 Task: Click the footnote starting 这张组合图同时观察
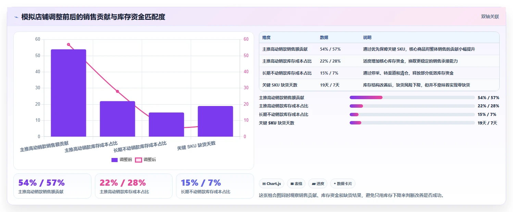(x=351, y=196)
